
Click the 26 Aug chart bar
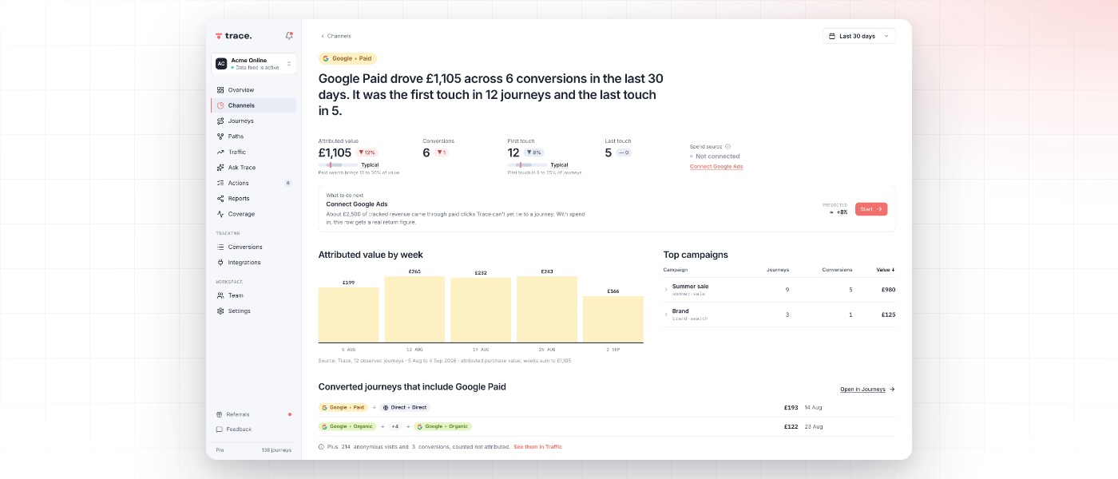[547, 310]
